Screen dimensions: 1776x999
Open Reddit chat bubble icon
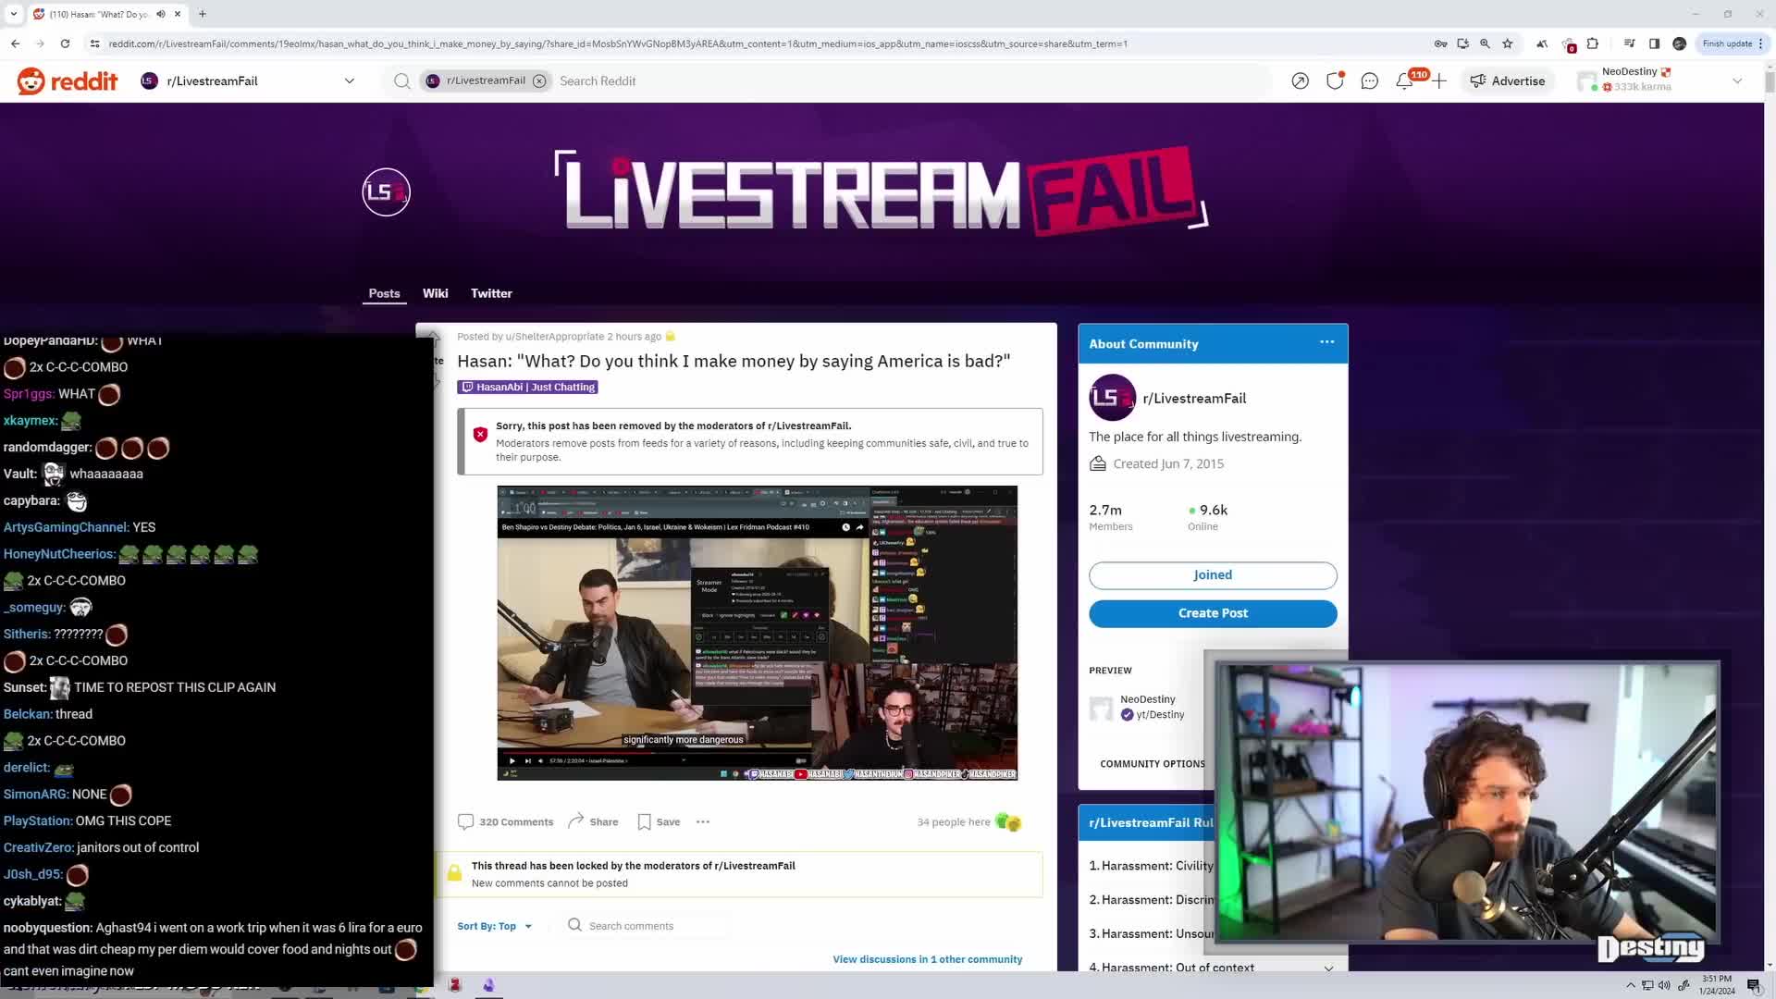coord(1370,81)
